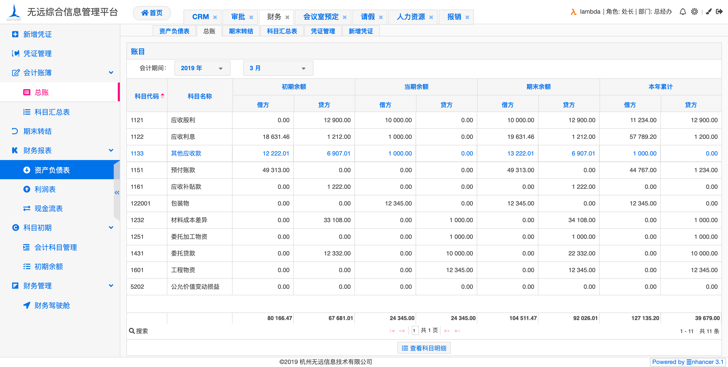
Task: Collapse the 财务报表 sidebar group
Action: tap(111, 150)
